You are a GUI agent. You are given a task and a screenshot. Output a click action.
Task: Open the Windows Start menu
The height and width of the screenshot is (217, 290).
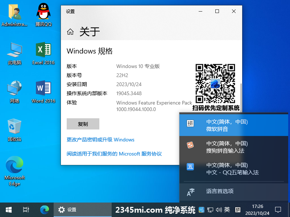(x=8, y=209)
